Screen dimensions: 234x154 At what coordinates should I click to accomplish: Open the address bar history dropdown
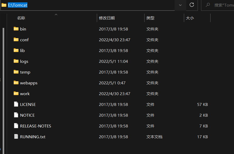coord(180,5)
